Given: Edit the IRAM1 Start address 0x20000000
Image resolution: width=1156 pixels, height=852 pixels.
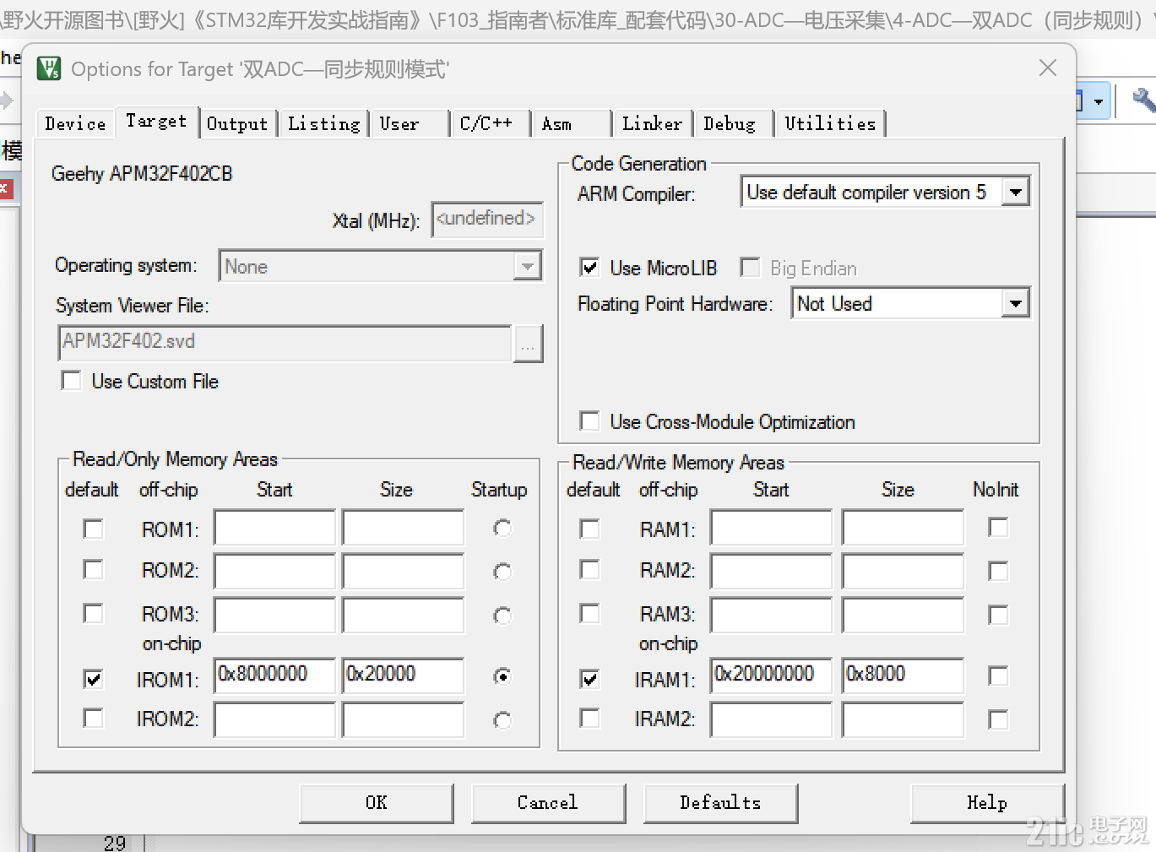Looking at the screenshot, I should [x=771, y=676].
